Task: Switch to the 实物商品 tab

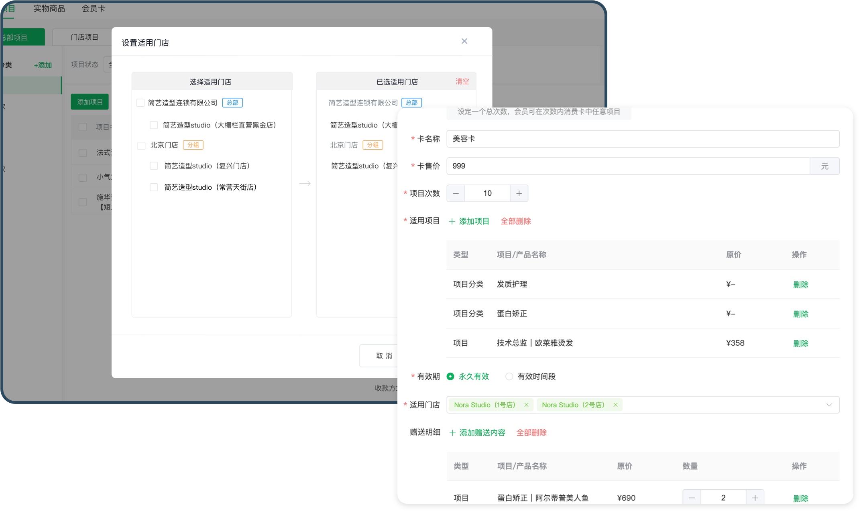Action: pos(49,8)
